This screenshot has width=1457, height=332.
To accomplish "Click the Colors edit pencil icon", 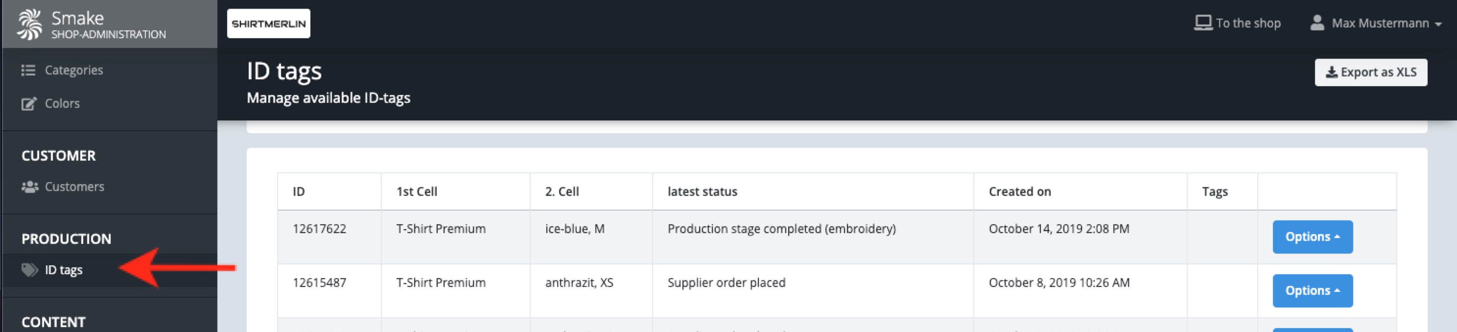I will tap(29, 103).
